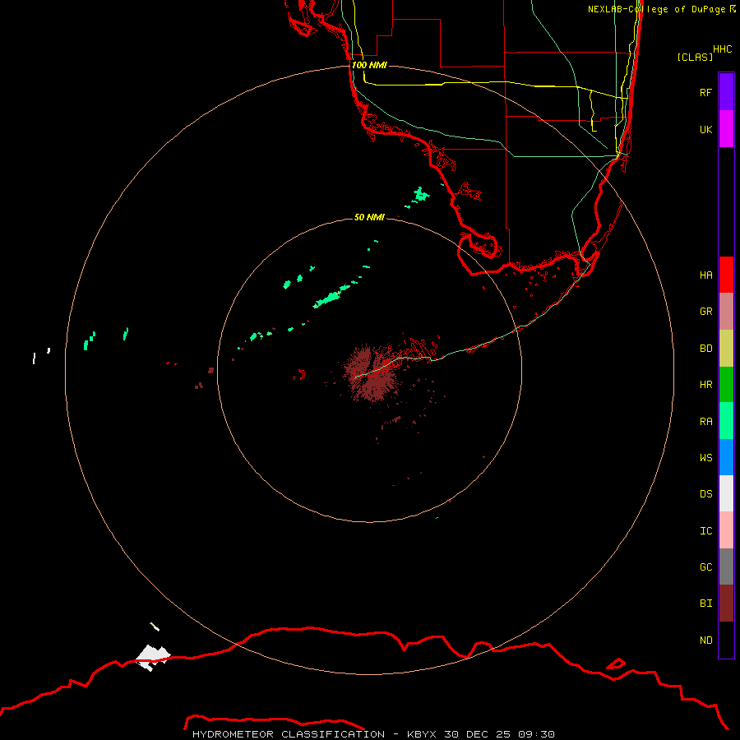The width and height of the screenshot is (740, 740).
Task: Click the RF legend label
Action: pyautogui.click(x=705, y=92)
